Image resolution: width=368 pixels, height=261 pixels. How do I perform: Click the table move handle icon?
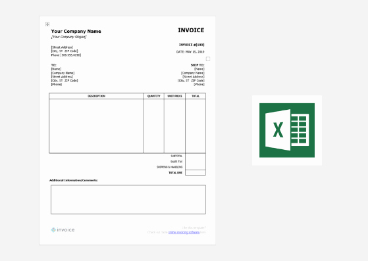[x=47, y=24]
